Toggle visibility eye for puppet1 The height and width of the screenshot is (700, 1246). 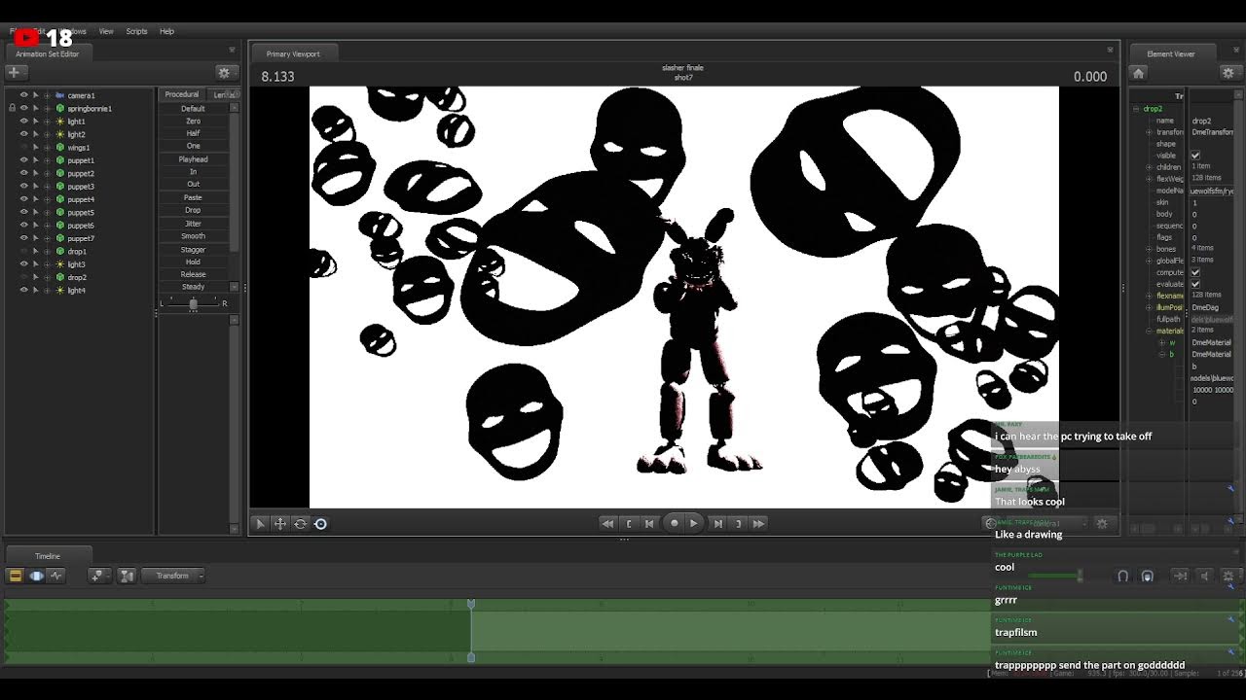24,160
